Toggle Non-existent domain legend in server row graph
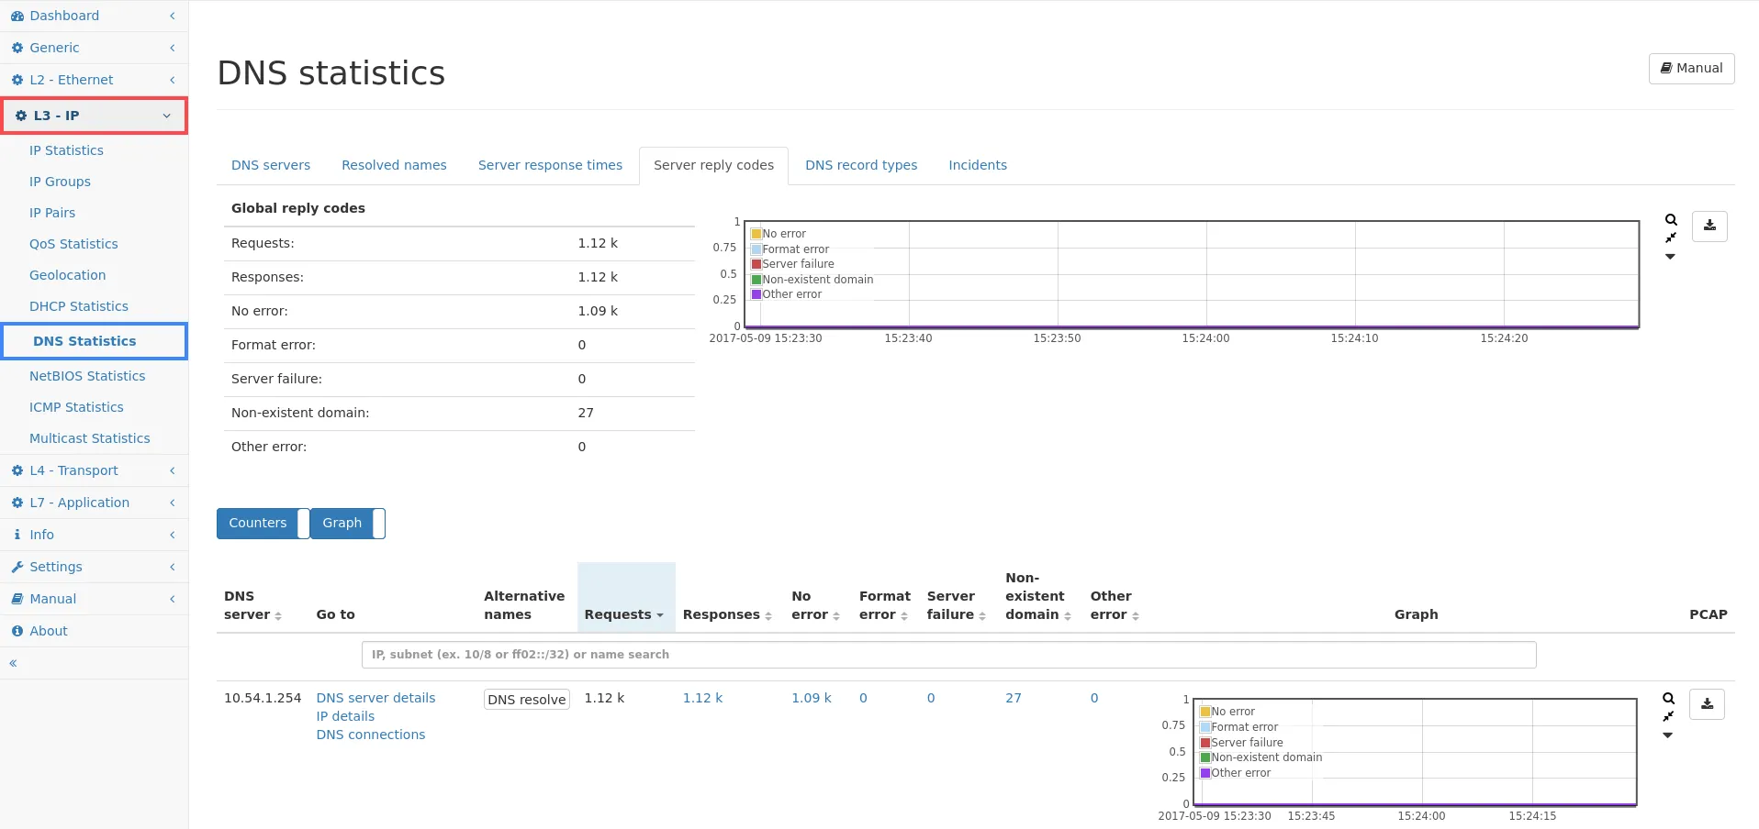This screenshot has width=1759, height=829. [1265, 757]
